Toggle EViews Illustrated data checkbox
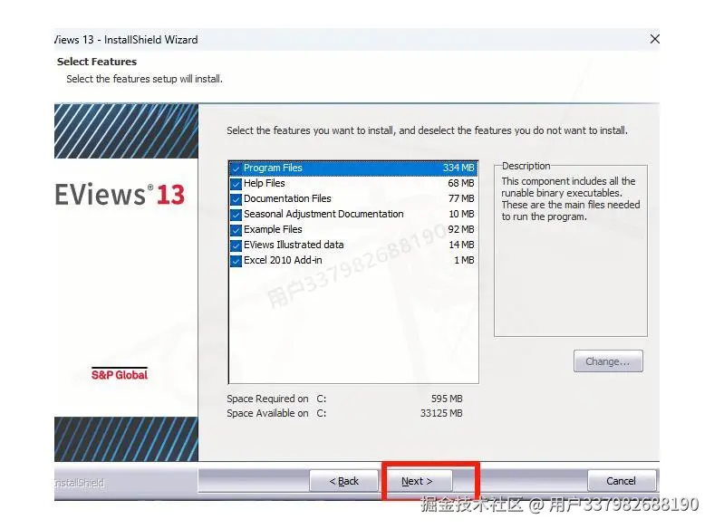The image size is (714, 529). click(236, 245)
